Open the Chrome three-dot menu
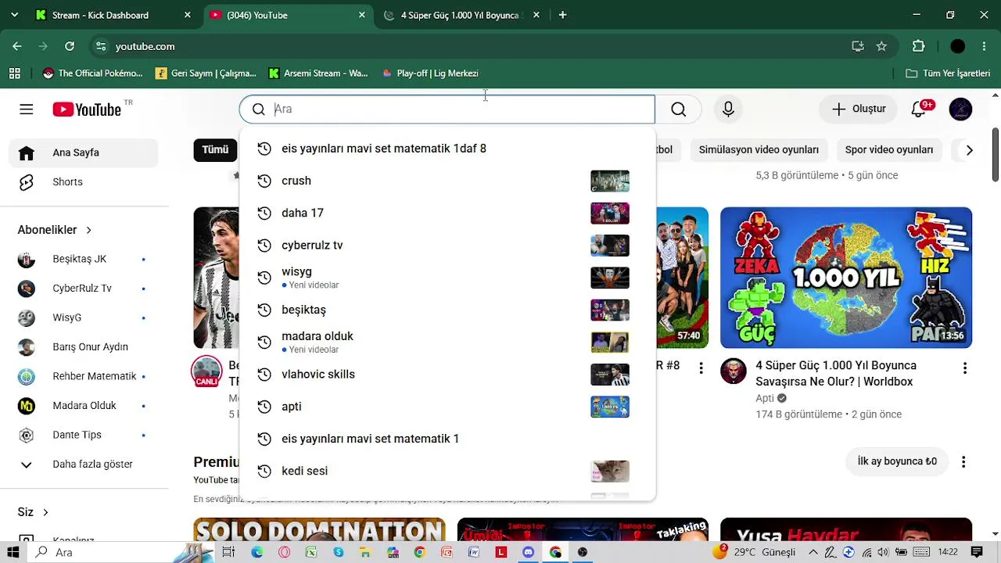Viewport: 1001px width, 563px height. [x=985, y=46]
